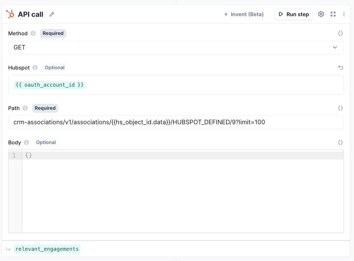Open the three-dot more options menu
The height and width of the screenshot is (261, 354).
pos(344,14)
